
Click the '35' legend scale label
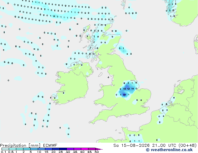point(75,152)
